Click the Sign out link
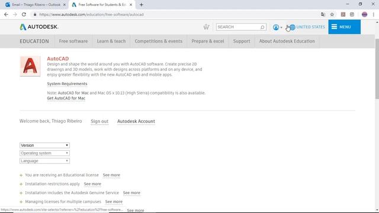The width and height of the screenshot is (379, 213). tap(99, 121)
